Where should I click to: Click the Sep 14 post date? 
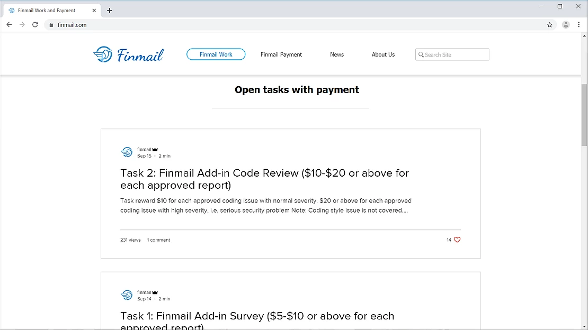point(144,299)
